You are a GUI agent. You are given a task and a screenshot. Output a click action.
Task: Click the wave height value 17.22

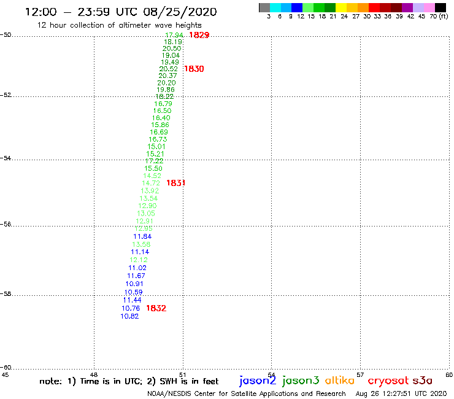point(155,161)
